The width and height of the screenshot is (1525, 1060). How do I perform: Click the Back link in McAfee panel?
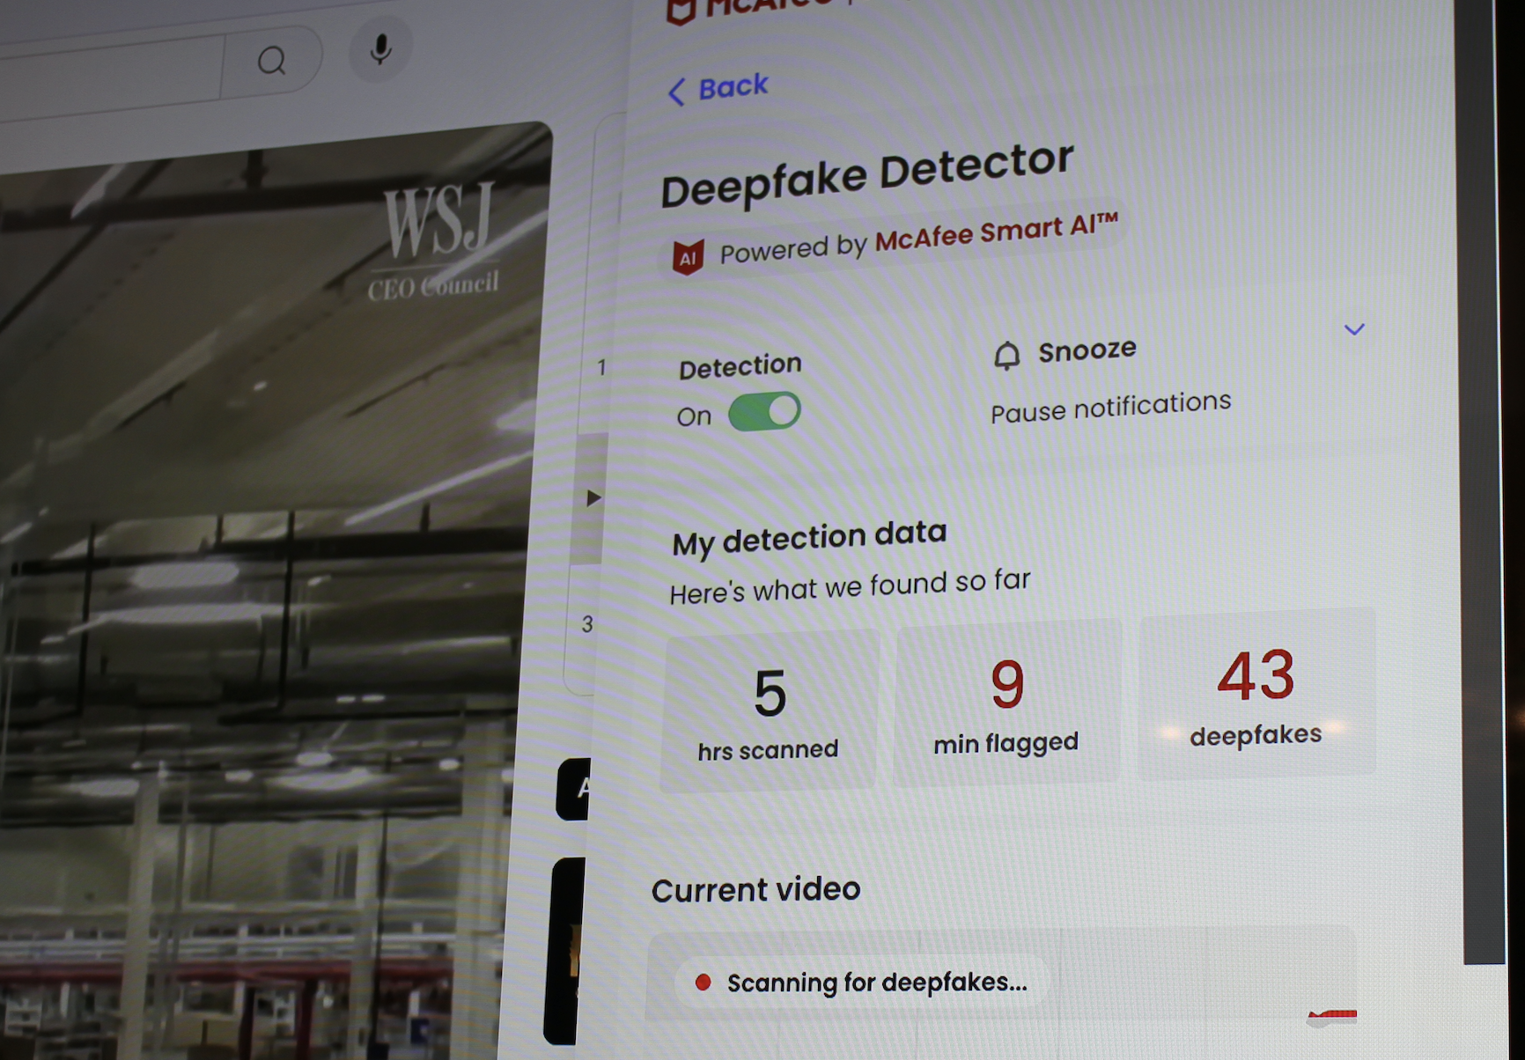(718, 89)
